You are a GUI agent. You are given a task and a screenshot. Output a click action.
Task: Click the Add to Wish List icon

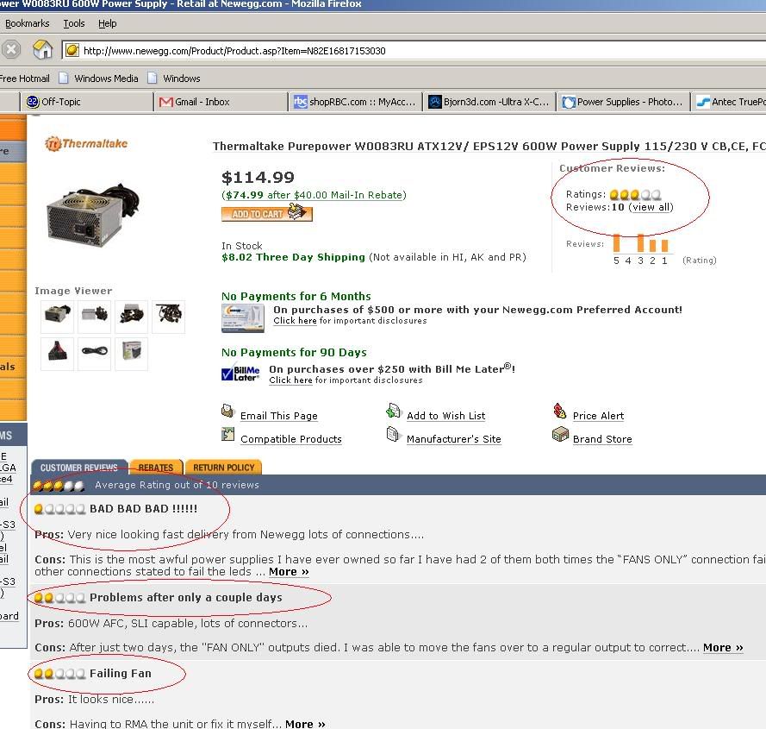(393, 411)
